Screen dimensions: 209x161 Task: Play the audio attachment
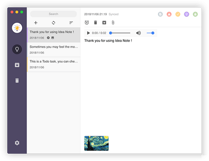coord(88,33)
